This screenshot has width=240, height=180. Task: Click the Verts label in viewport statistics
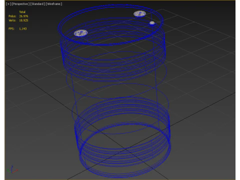[x=12, y=20]
